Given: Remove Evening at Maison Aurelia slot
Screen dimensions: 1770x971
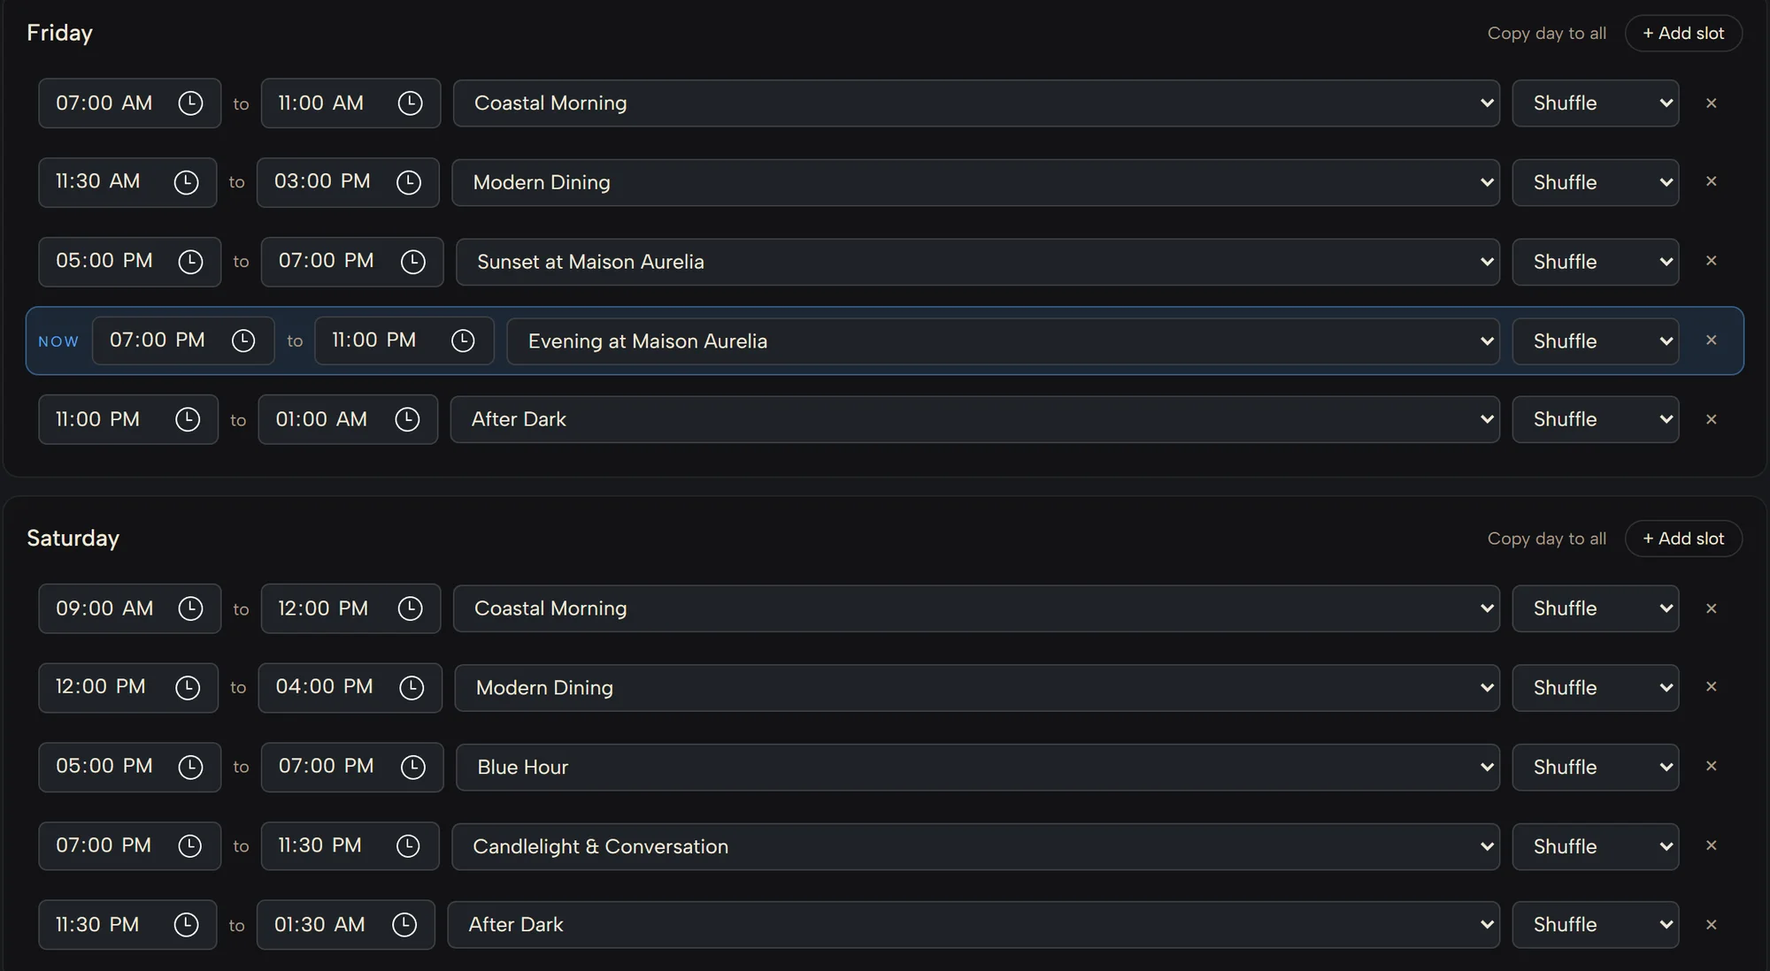Looking at the screenshot, I should coord(1711,340).
